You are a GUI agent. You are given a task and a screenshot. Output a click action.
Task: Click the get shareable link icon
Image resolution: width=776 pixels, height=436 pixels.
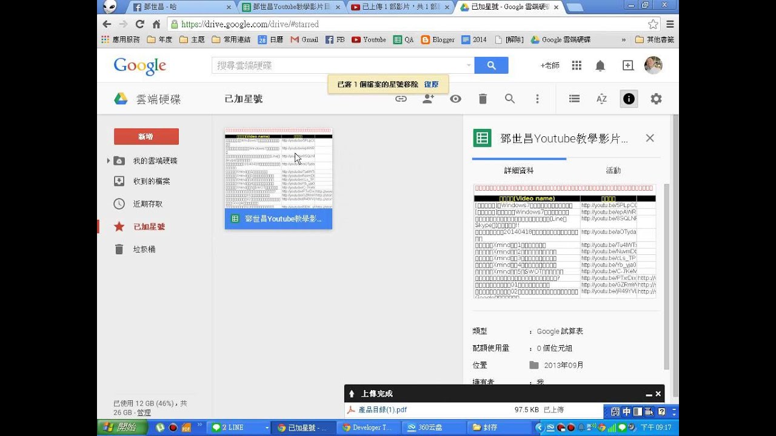401,99
